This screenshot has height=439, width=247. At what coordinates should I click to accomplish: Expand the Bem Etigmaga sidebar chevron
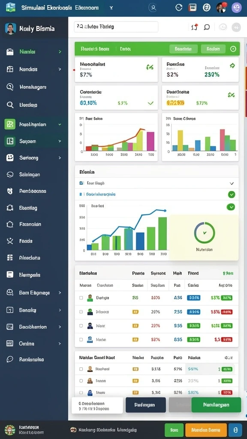pos(60,292)
